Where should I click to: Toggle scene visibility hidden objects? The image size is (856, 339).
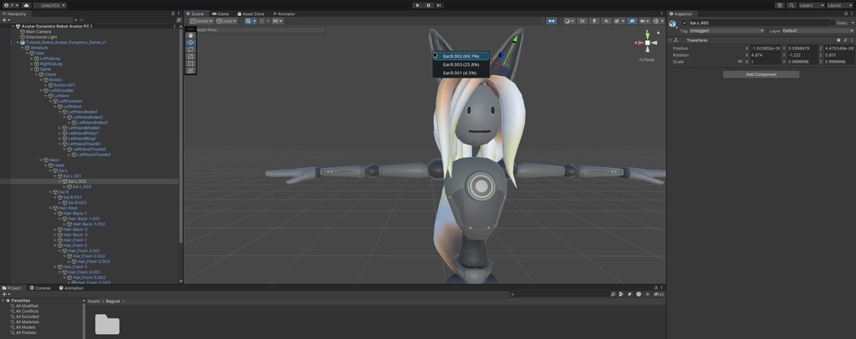(x=632, y=21)
